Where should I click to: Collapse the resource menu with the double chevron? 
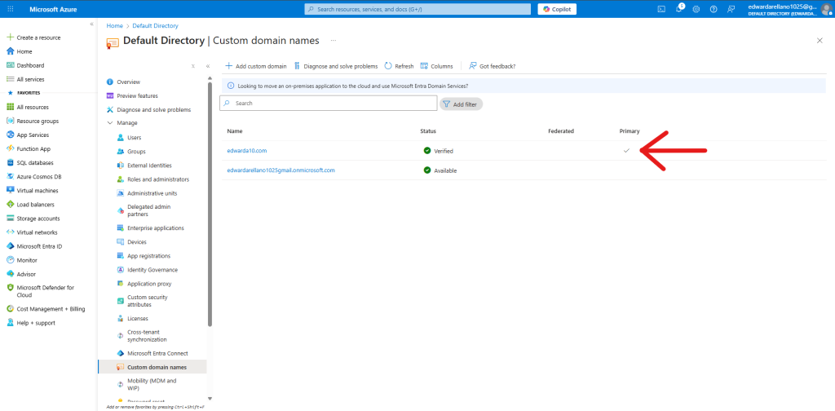pyautogui.click(x=208, y=66)
